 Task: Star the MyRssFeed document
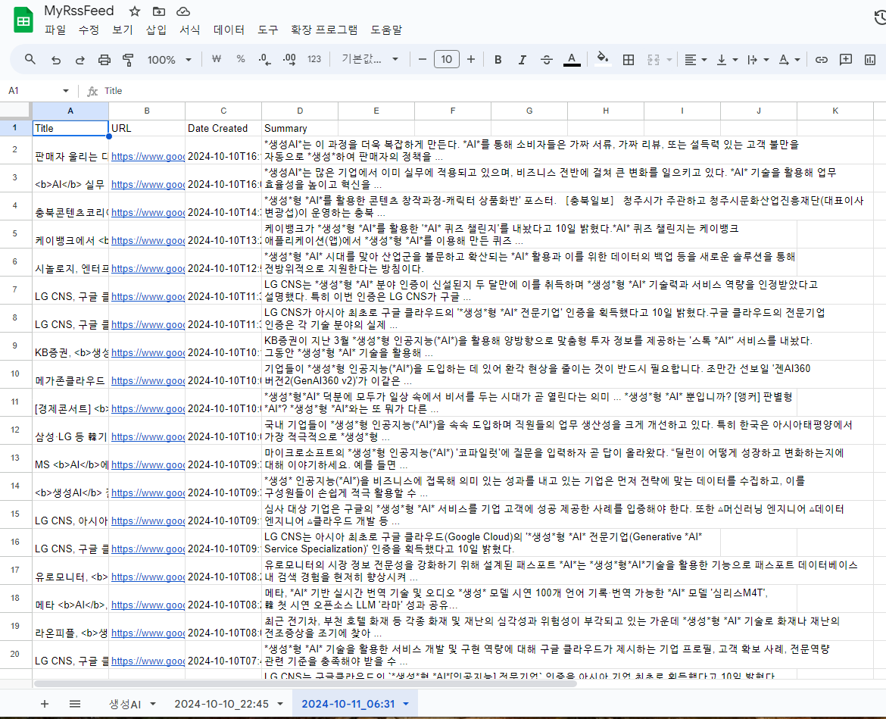135,11
